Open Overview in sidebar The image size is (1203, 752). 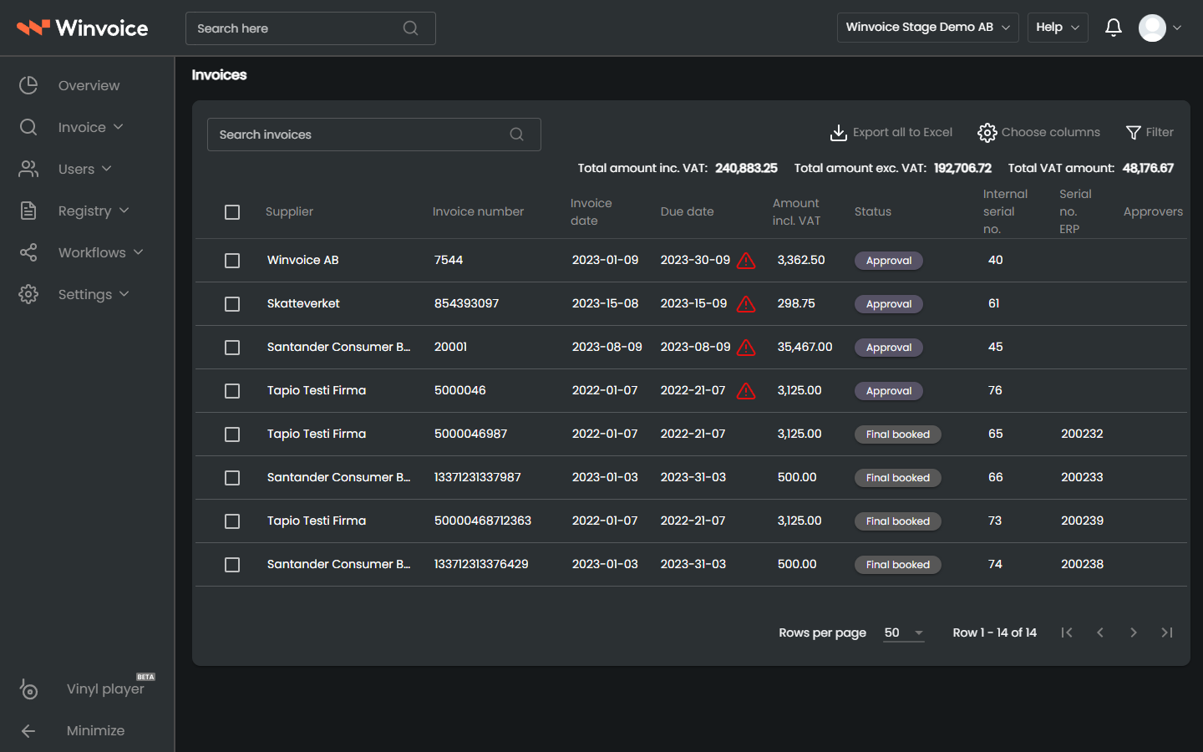click(89, 85)
